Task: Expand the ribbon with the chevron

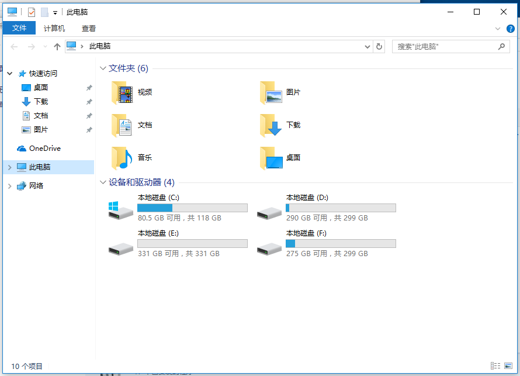Action: 498,29
